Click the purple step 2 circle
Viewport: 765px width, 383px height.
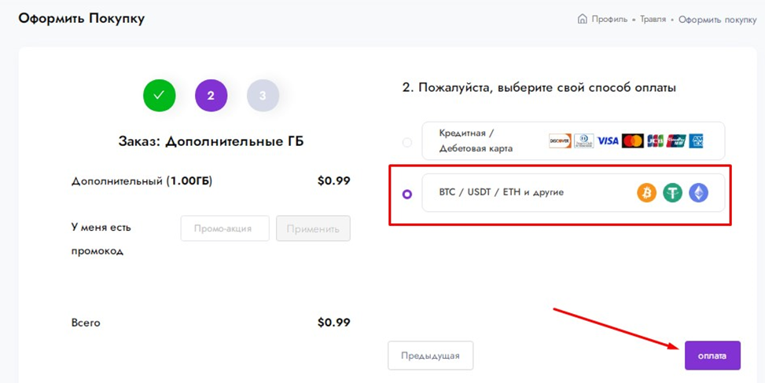[211, 96]
